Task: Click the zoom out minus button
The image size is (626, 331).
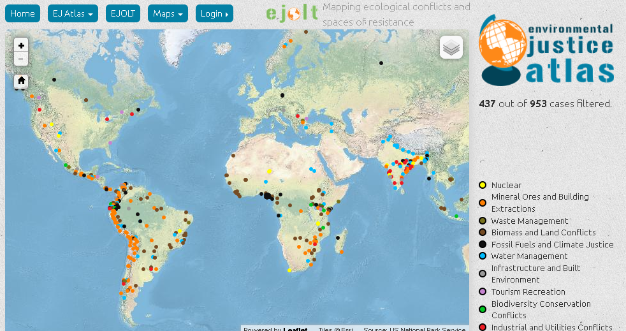Action: point(21,59)
